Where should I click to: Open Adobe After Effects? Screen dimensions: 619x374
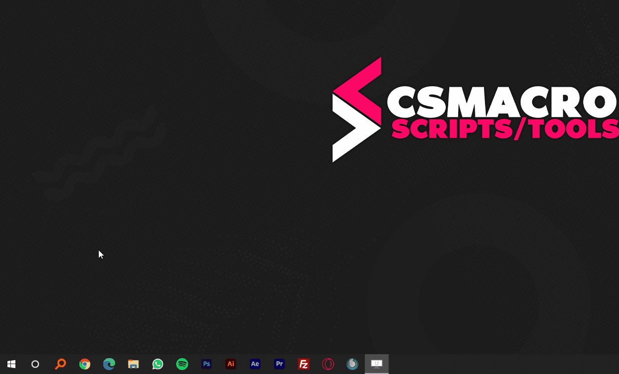[255, 364]
